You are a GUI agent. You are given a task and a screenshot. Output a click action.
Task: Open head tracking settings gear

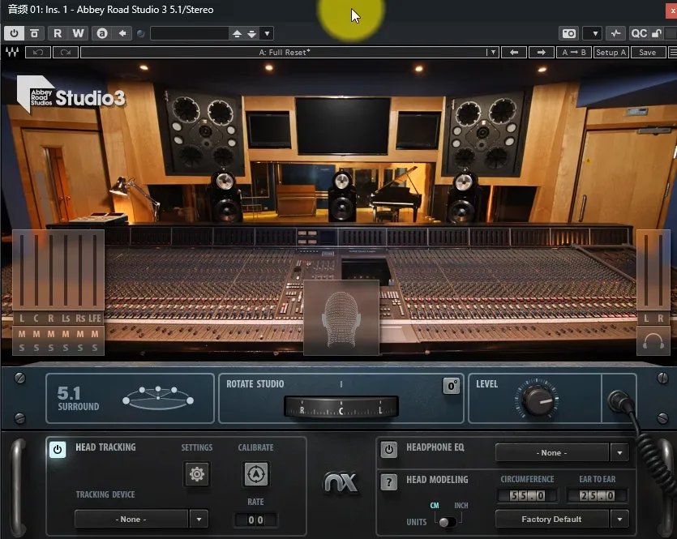pyautogui.click(x=196, y=474)
